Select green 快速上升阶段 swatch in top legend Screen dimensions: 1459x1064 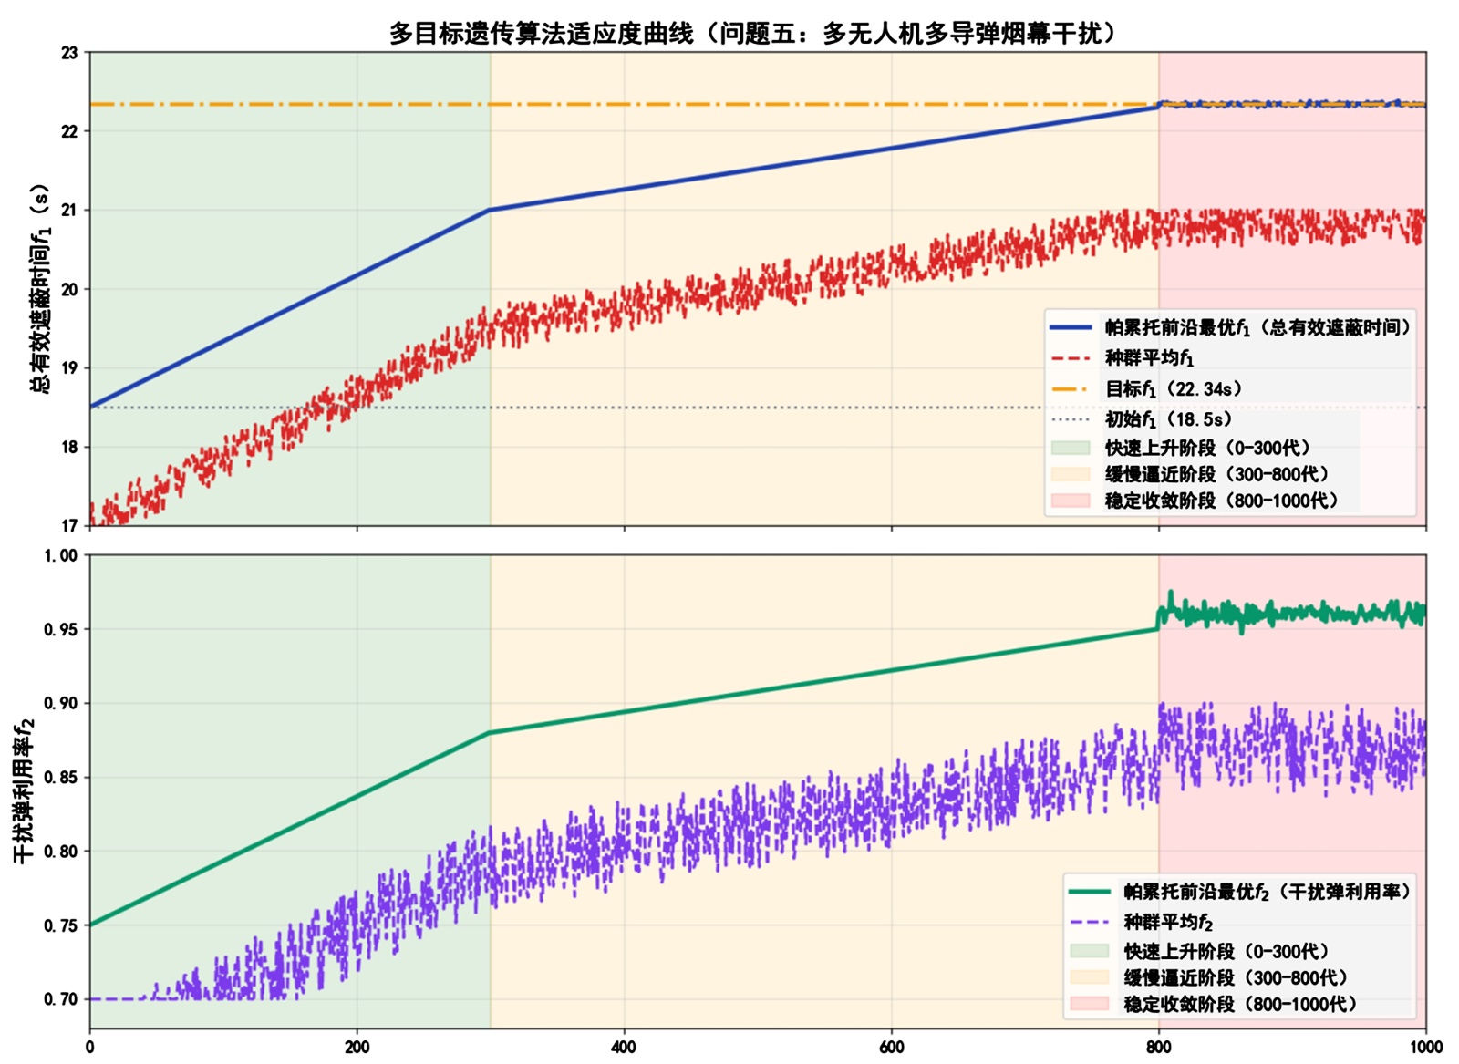tap(1071, 448)
